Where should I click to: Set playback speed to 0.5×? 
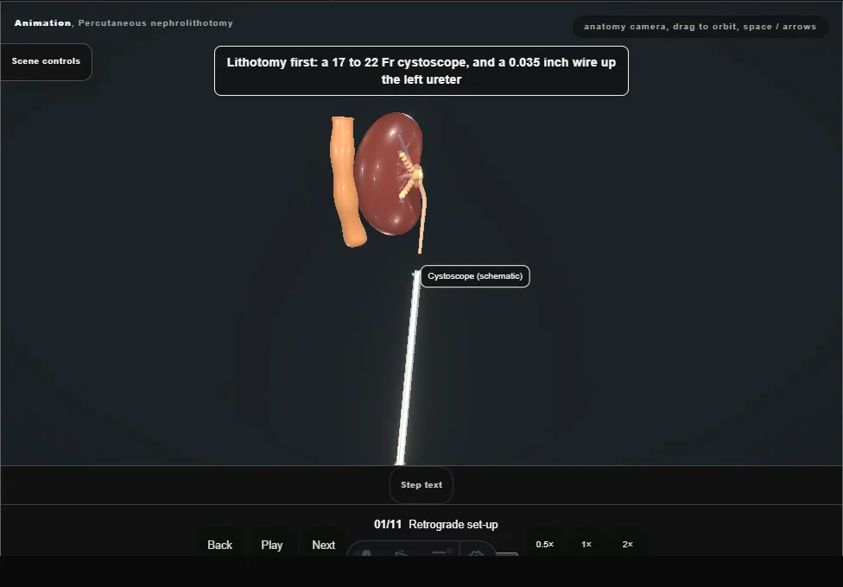point(545,544)
